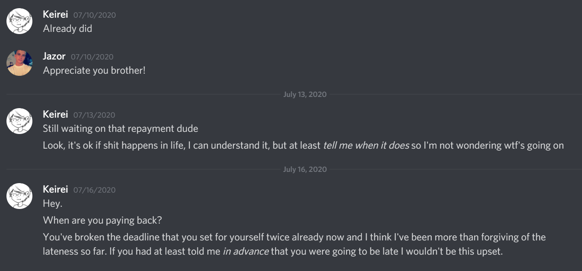Click the 07/10/2020 timestamp next to Keirei
The width and height of the screenshot is (582, 271).
[x=95, y=15]
